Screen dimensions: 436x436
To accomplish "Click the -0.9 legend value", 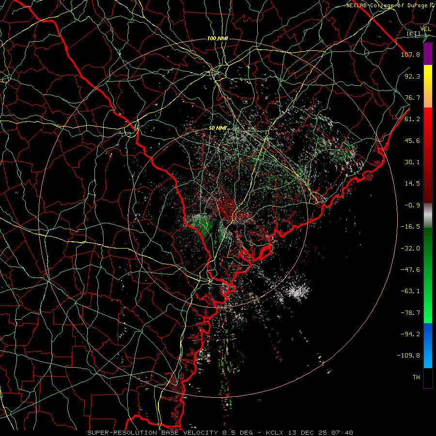I will click(x=412, y=205).
